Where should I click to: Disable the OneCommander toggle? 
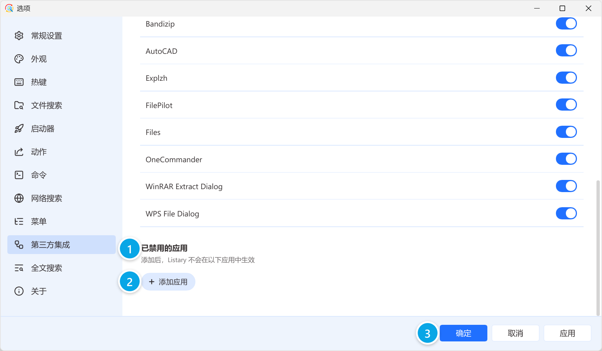tap(566, 159)
